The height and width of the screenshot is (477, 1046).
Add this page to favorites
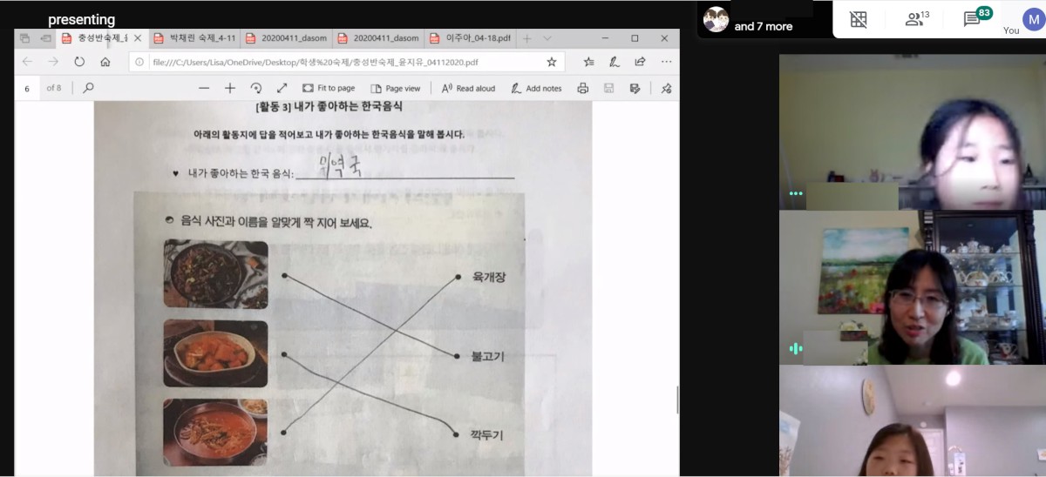[x=551, y=62]
